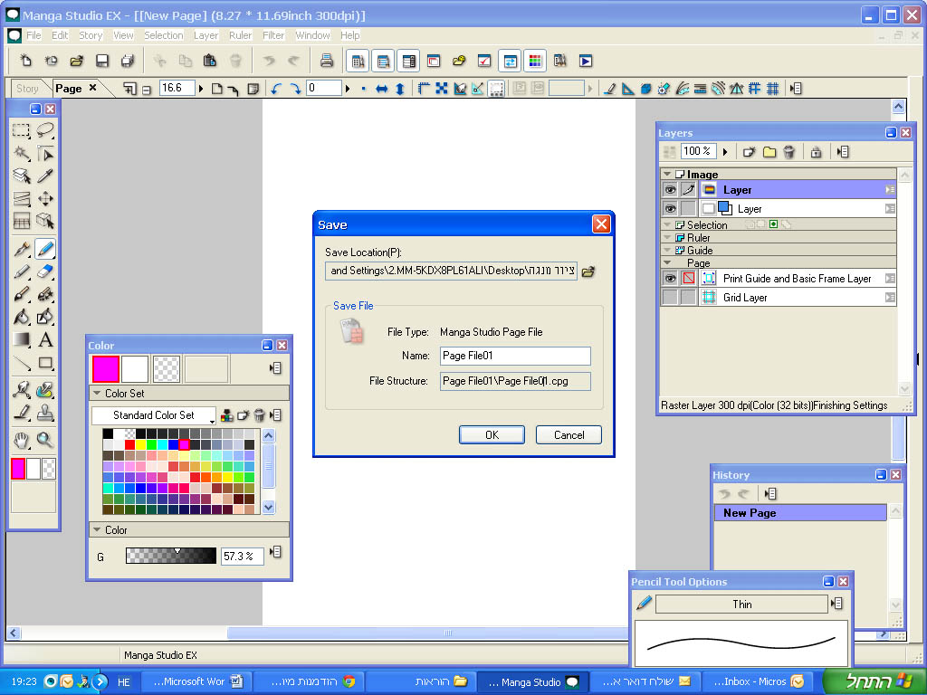927x695 pixels.
Task: Select the Move Layer tool
Action: coord(45,198)
